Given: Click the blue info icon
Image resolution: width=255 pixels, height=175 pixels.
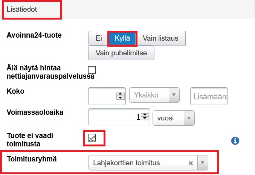Looking at the screenshot, I should [x=235, y=140].
